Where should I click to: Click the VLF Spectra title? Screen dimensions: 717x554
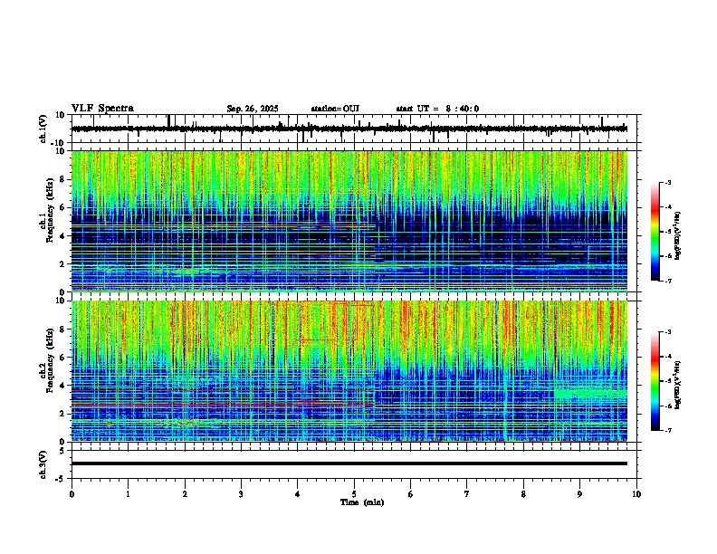pos(102,109)
